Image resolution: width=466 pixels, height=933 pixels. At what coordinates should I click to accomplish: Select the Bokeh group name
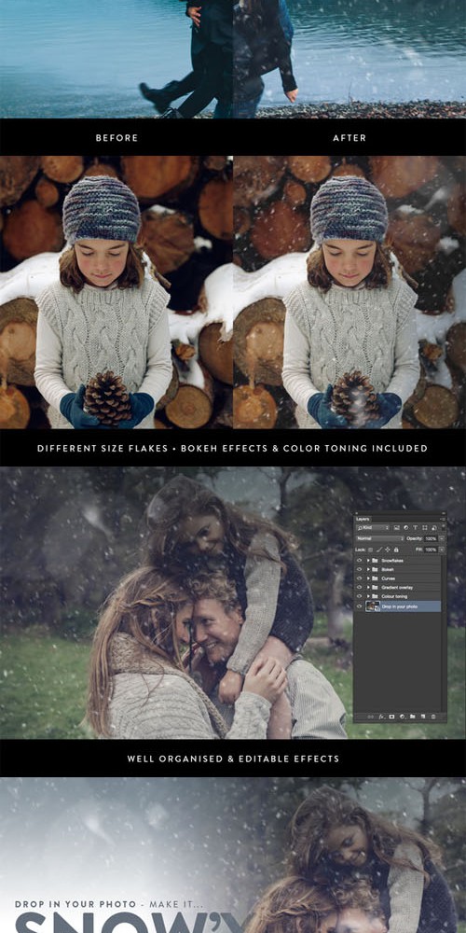(x=388, y=569)
